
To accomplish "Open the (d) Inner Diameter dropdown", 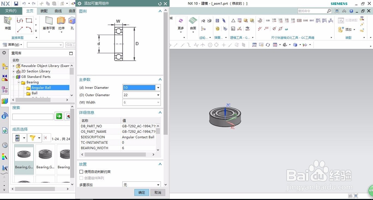I will [158, 88].
